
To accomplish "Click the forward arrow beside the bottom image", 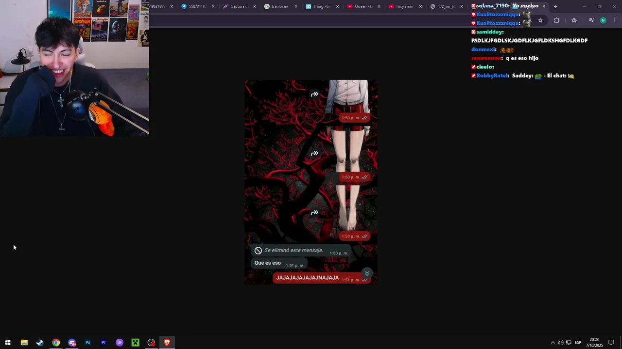I will pyautogui.click(x=314, y=212).
